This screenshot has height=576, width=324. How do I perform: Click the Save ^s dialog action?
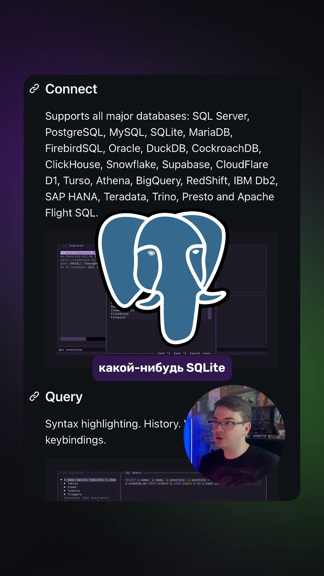pyautogui.click(x=180, y=353)
